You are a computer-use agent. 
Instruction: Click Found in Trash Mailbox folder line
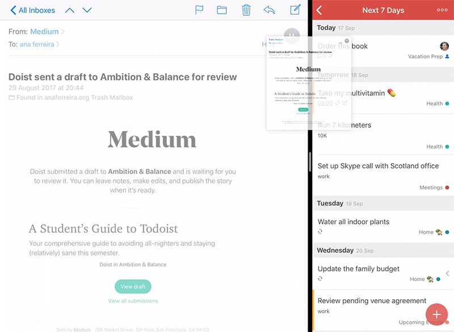[x=70, y=97]
